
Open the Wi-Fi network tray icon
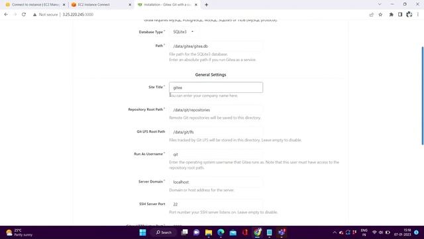[x=374, y=232]
